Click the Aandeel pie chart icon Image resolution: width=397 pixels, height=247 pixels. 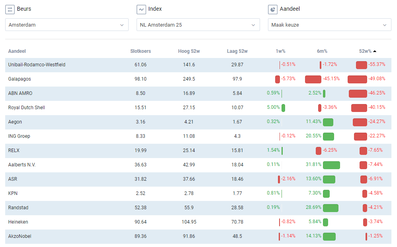(273, 10)
